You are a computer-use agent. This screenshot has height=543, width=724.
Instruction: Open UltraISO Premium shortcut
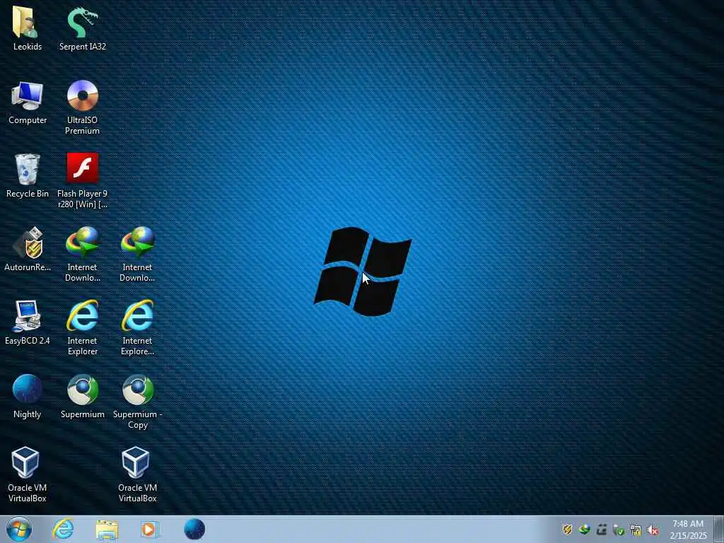tap(82, 107)
